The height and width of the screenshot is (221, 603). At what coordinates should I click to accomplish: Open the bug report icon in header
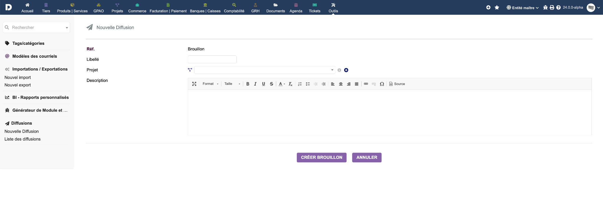545,8
